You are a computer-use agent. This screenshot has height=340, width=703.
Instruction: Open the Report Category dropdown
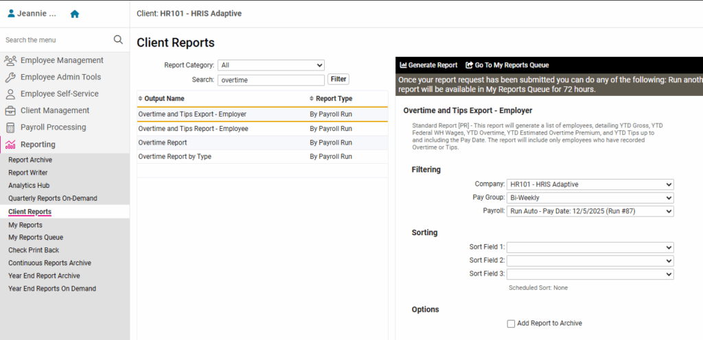coord(270,65)
